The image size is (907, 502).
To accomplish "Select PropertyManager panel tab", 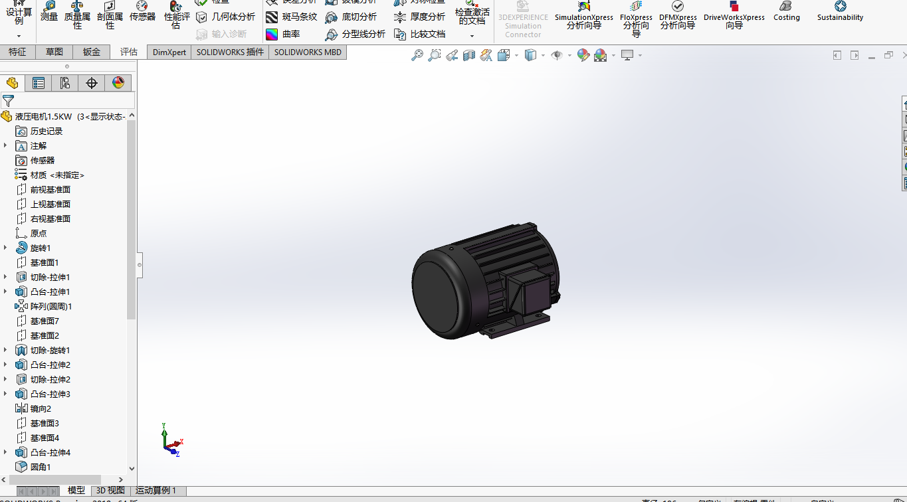I will [x=39, y=83].
